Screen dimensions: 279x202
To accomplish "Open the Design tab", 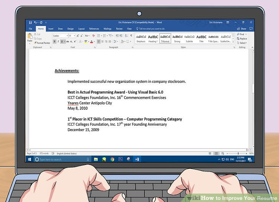I will click(71, 29).
